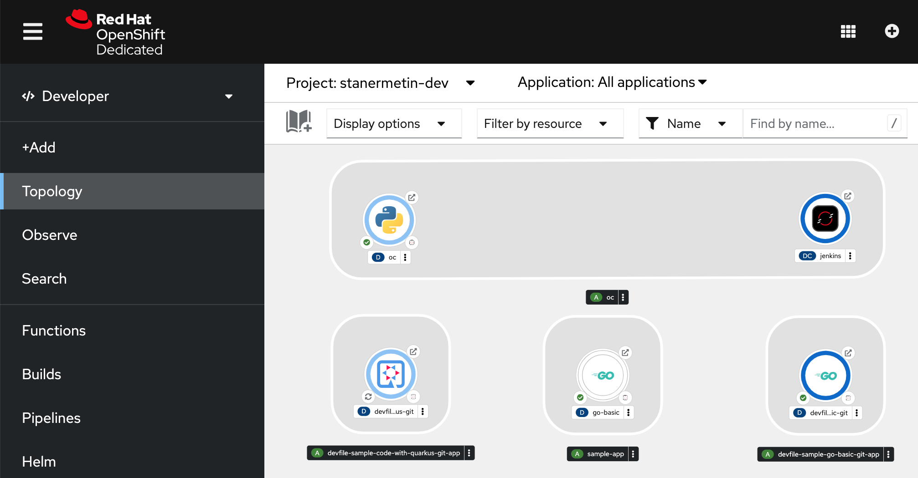Click the plus import icon in header
Viewport: 918px width, 478px height.
[x=892, y=31]
